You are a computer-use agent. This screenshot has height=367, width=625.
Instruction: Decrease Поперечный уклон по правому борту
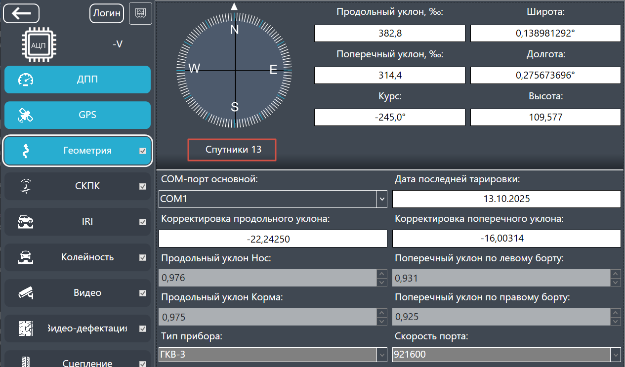point(616,321)
